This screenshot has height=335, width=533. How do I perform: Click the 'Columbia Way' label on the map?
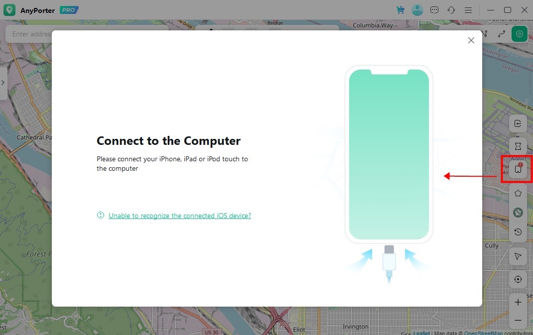click(x=373, y=25)
